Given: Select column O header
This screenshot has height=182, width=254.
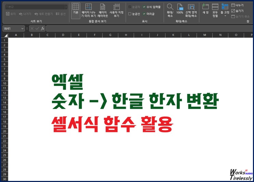Looking at the screenshot, I should [x=236, y=35].
